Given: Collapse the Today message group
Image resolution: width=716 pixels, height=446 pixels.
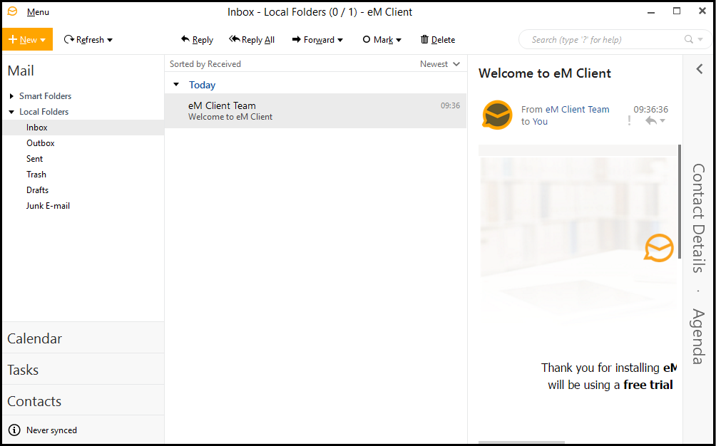Looking at the screenshot, I should tap(176, 85).
